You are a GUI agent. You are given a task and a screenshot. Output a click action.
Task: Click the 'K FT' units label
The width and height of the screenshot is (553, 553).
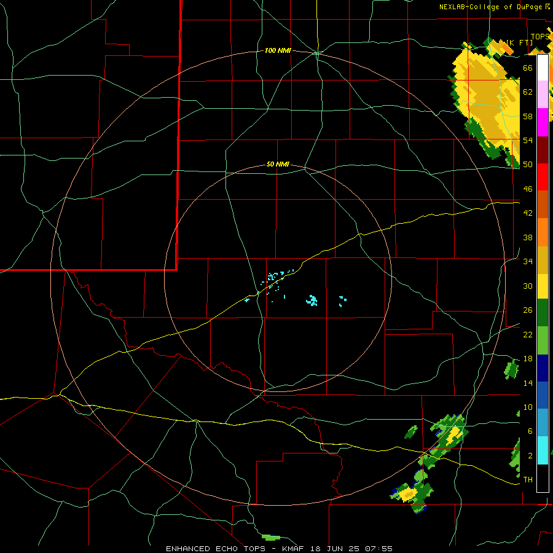click(520, 42)
